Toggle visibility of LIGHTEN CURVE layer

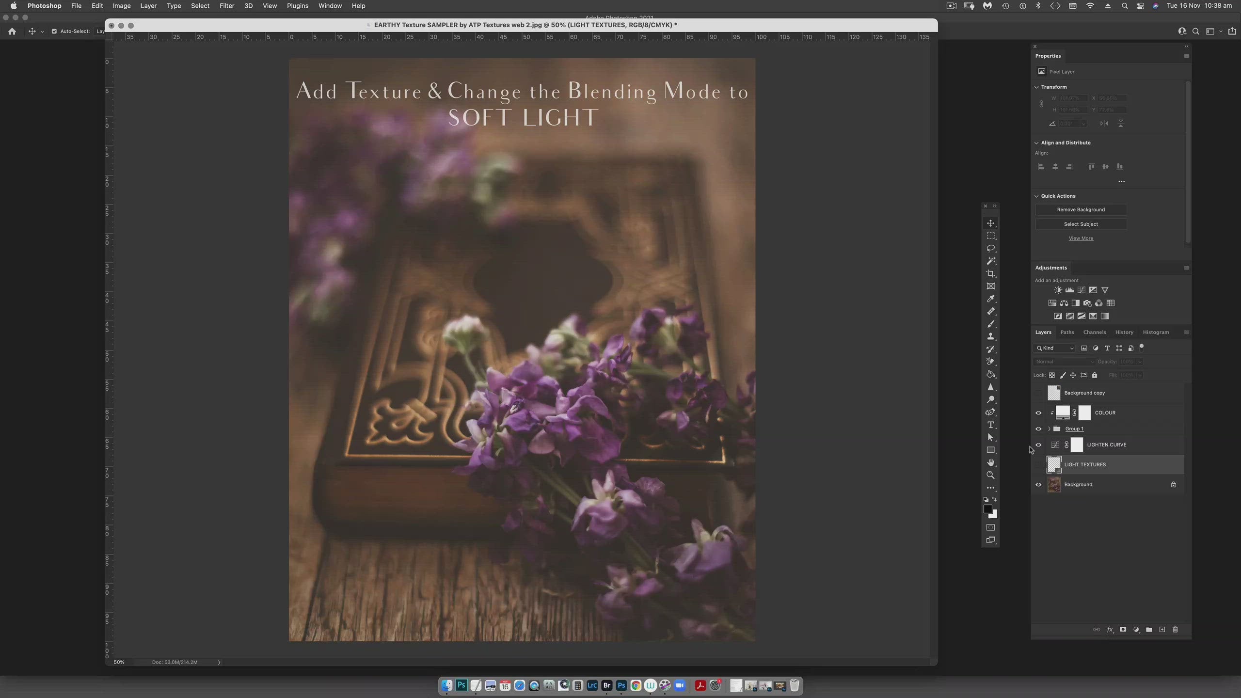click(x=1038, y=444)
